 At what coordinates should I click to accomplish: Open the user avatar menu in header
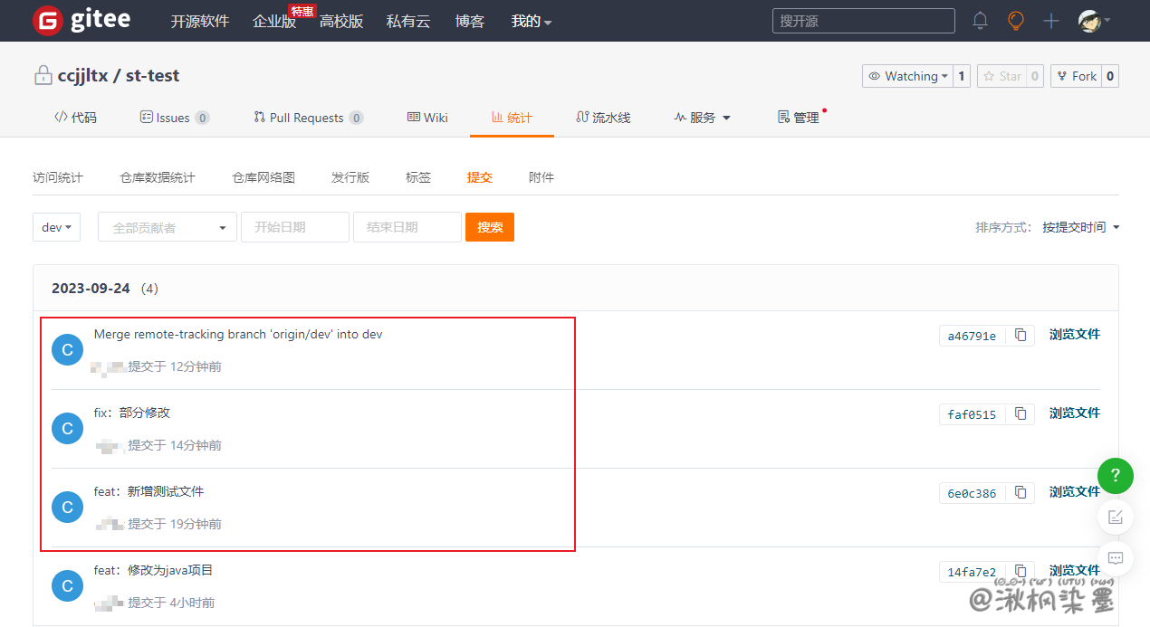pyautogui.click(x=1094, y=21)
